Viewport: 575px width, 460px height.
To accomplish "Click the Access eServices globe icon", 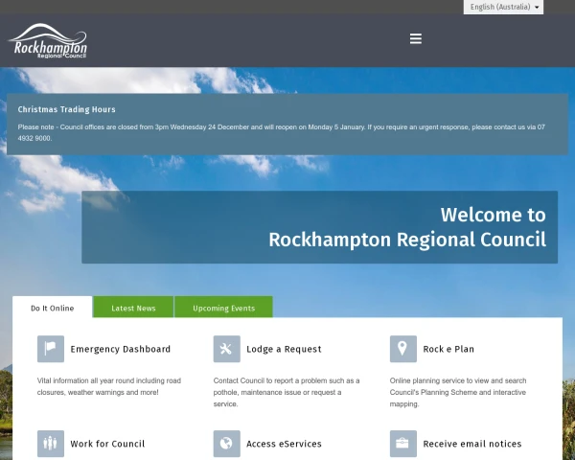I will point(226,444).
